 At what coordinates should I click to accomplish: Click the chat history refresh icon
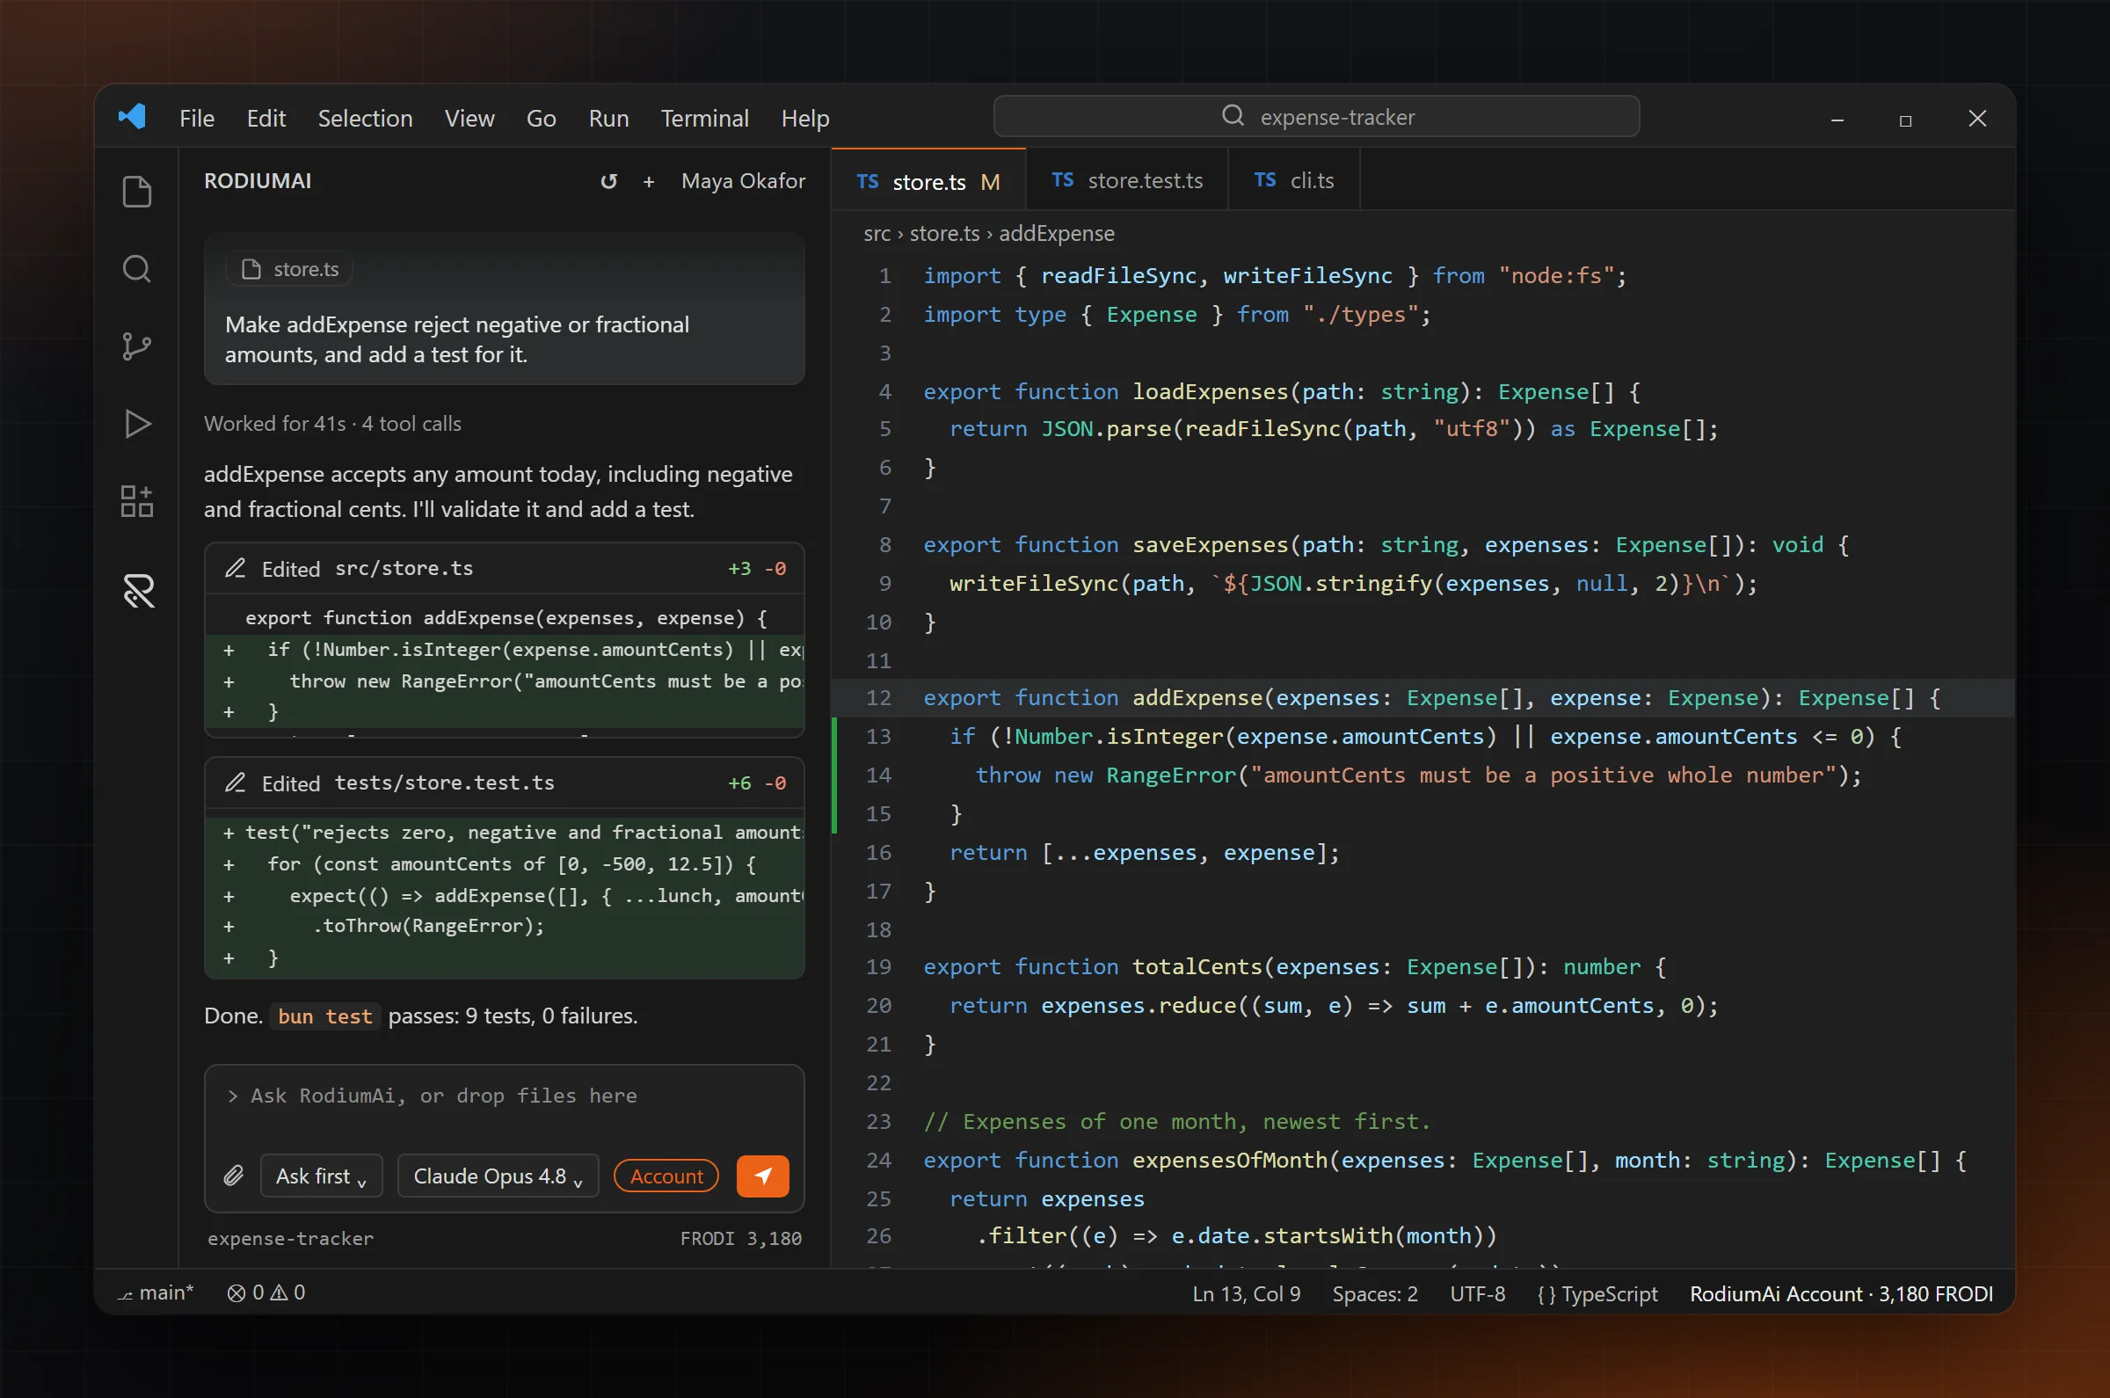[x=609, y=181]
